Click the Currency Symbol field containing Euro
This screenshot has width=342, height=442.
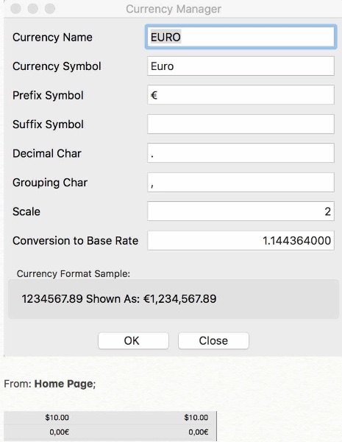[x=241, y=66]
